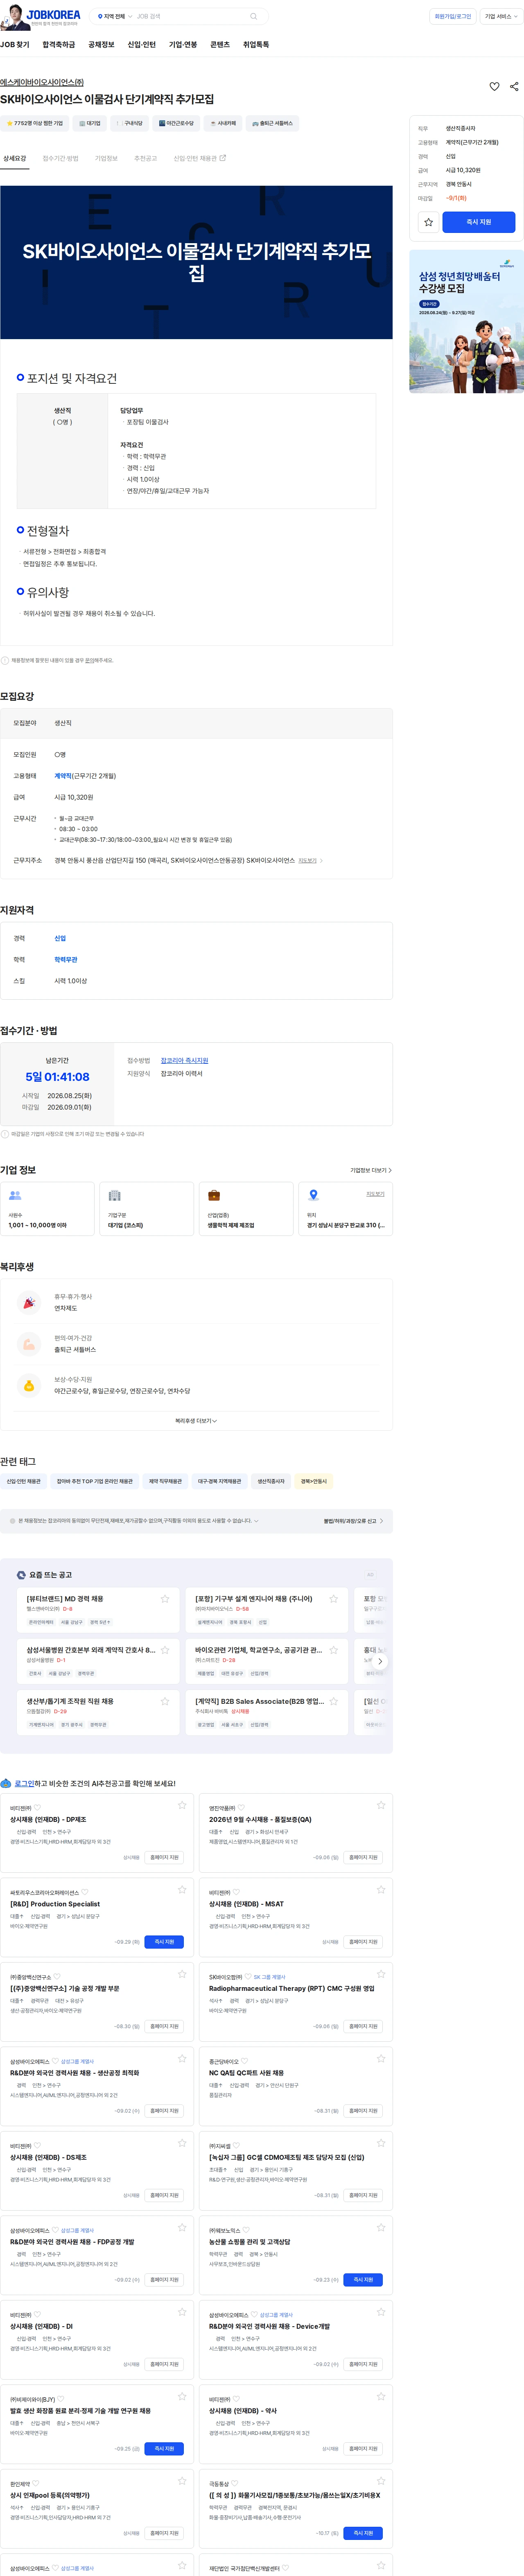
Task: Expand the job info disclaimer chevron
Action: tap(257, 1521)
